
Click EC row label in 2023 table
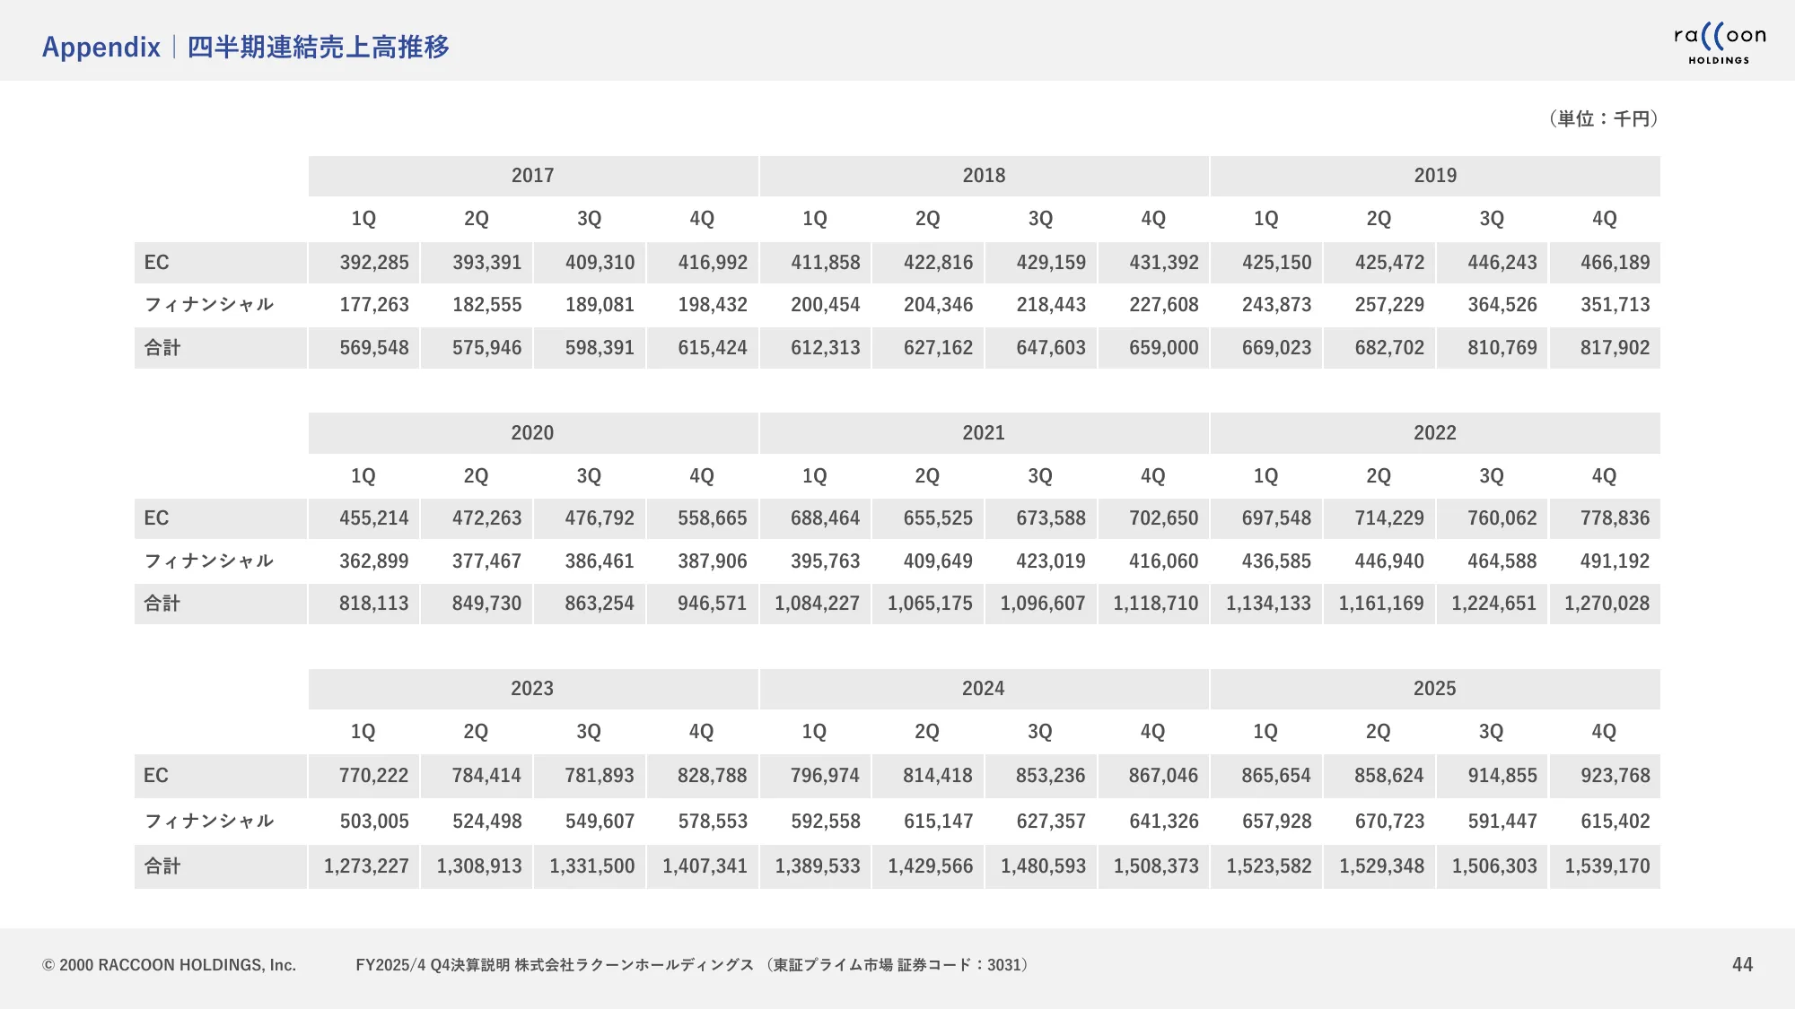point(156,776)
